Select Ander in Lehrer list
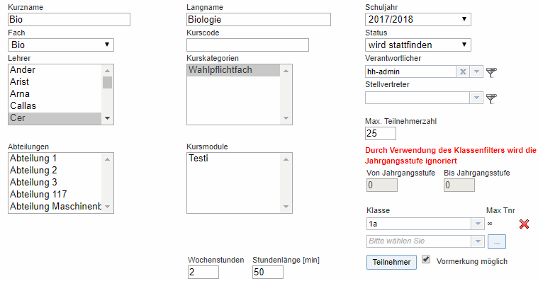 [x=55, y=70]
